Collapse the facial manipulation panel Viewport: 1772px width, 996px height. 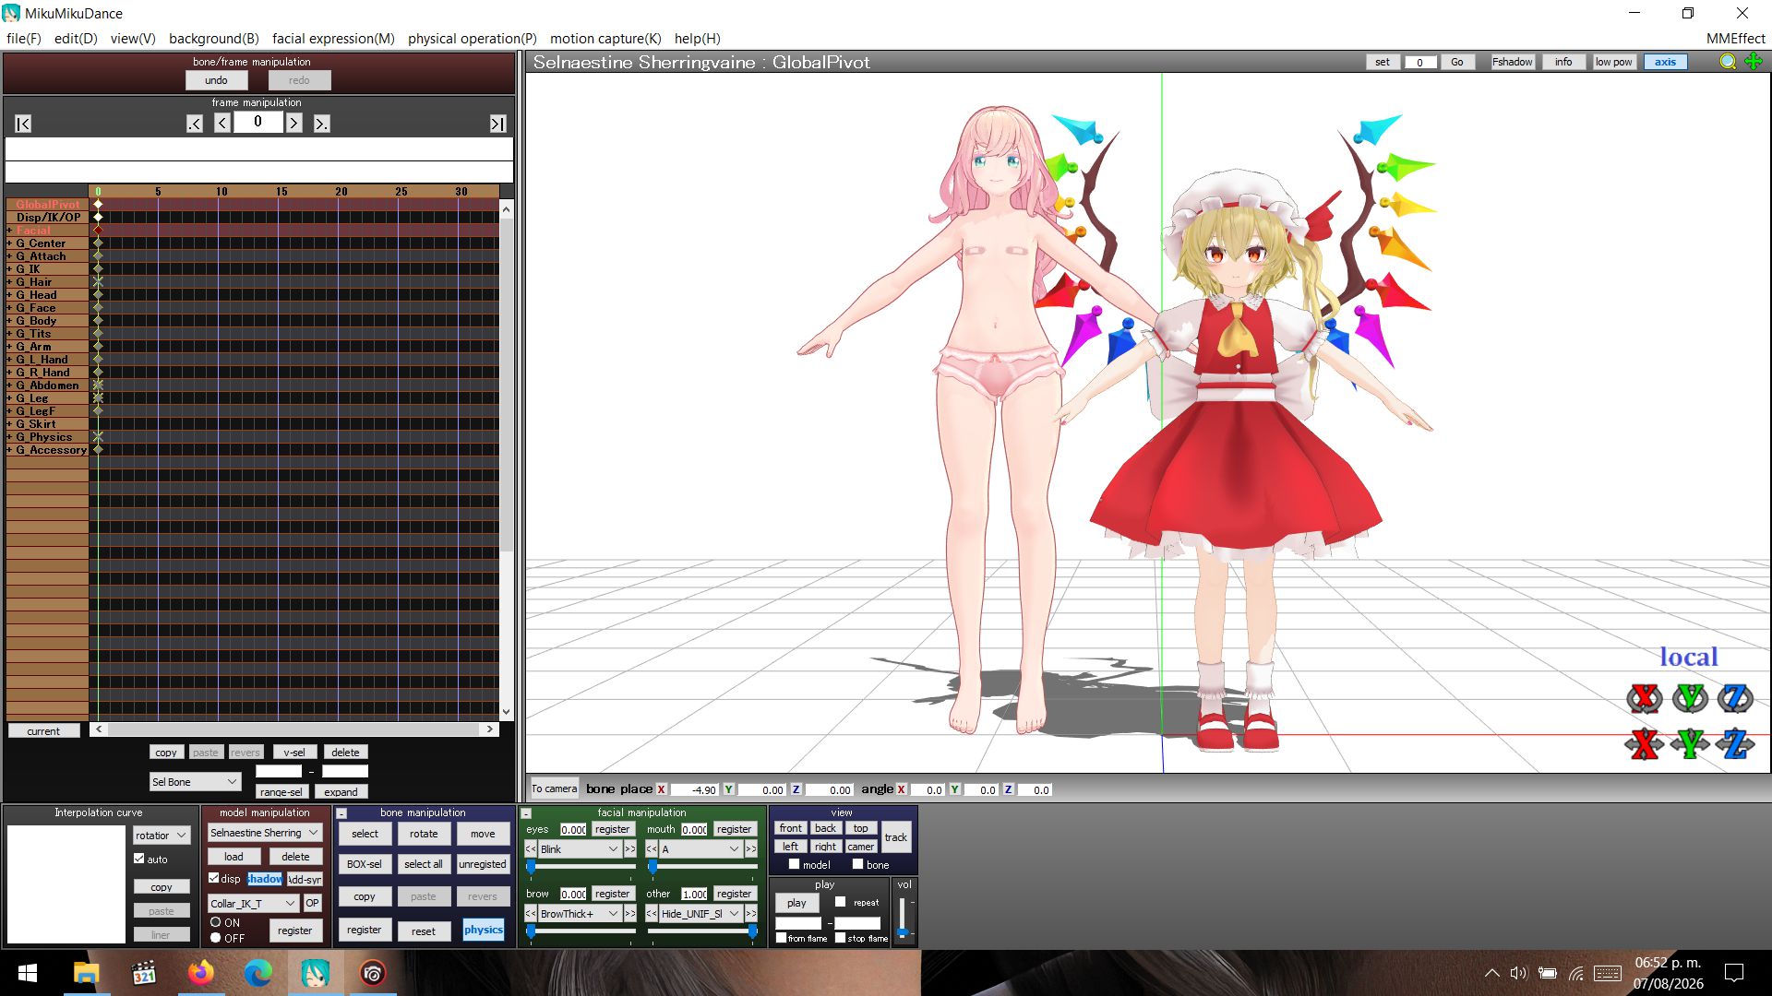point(526,813)
